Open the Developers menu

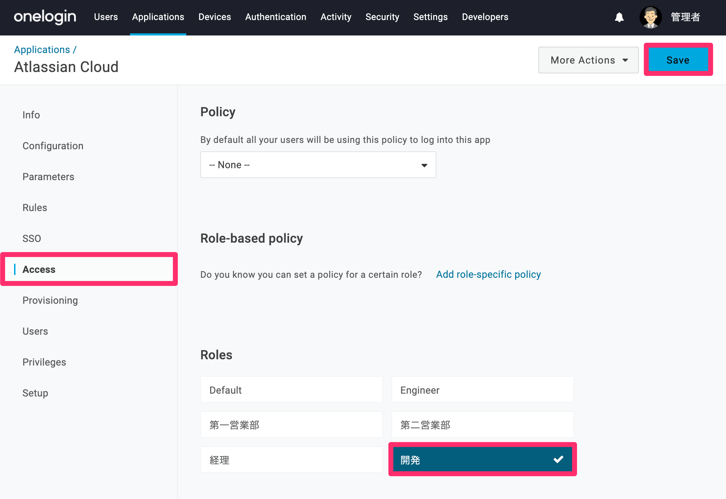485,17
